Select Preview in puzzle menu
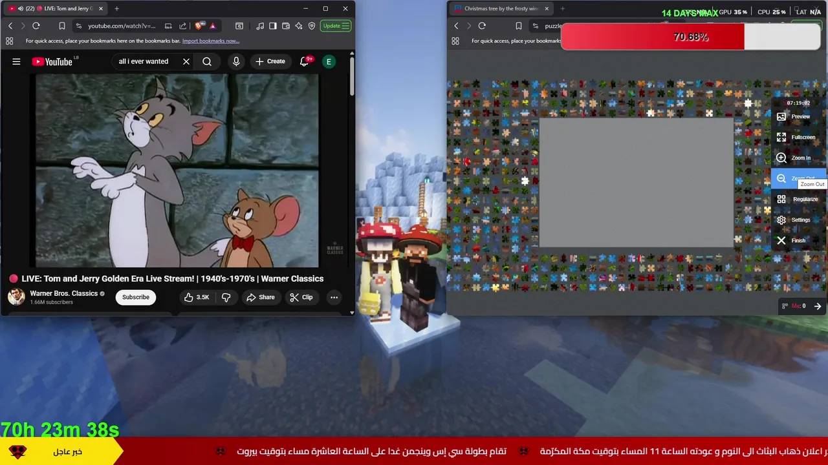 [800, 116]
